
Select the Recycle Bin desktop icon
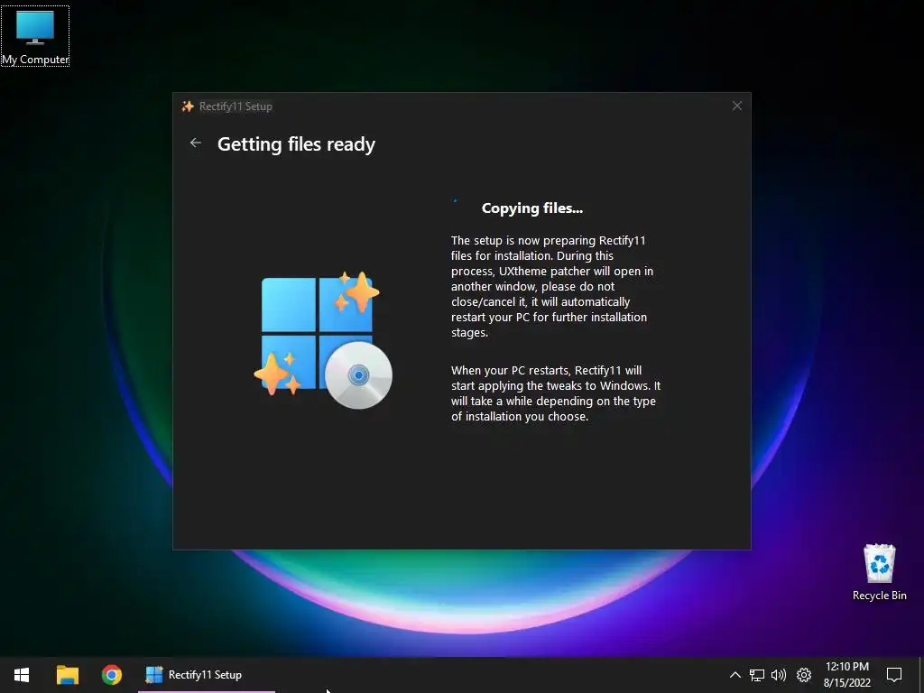pyautogui.click(x=879, y=571)
